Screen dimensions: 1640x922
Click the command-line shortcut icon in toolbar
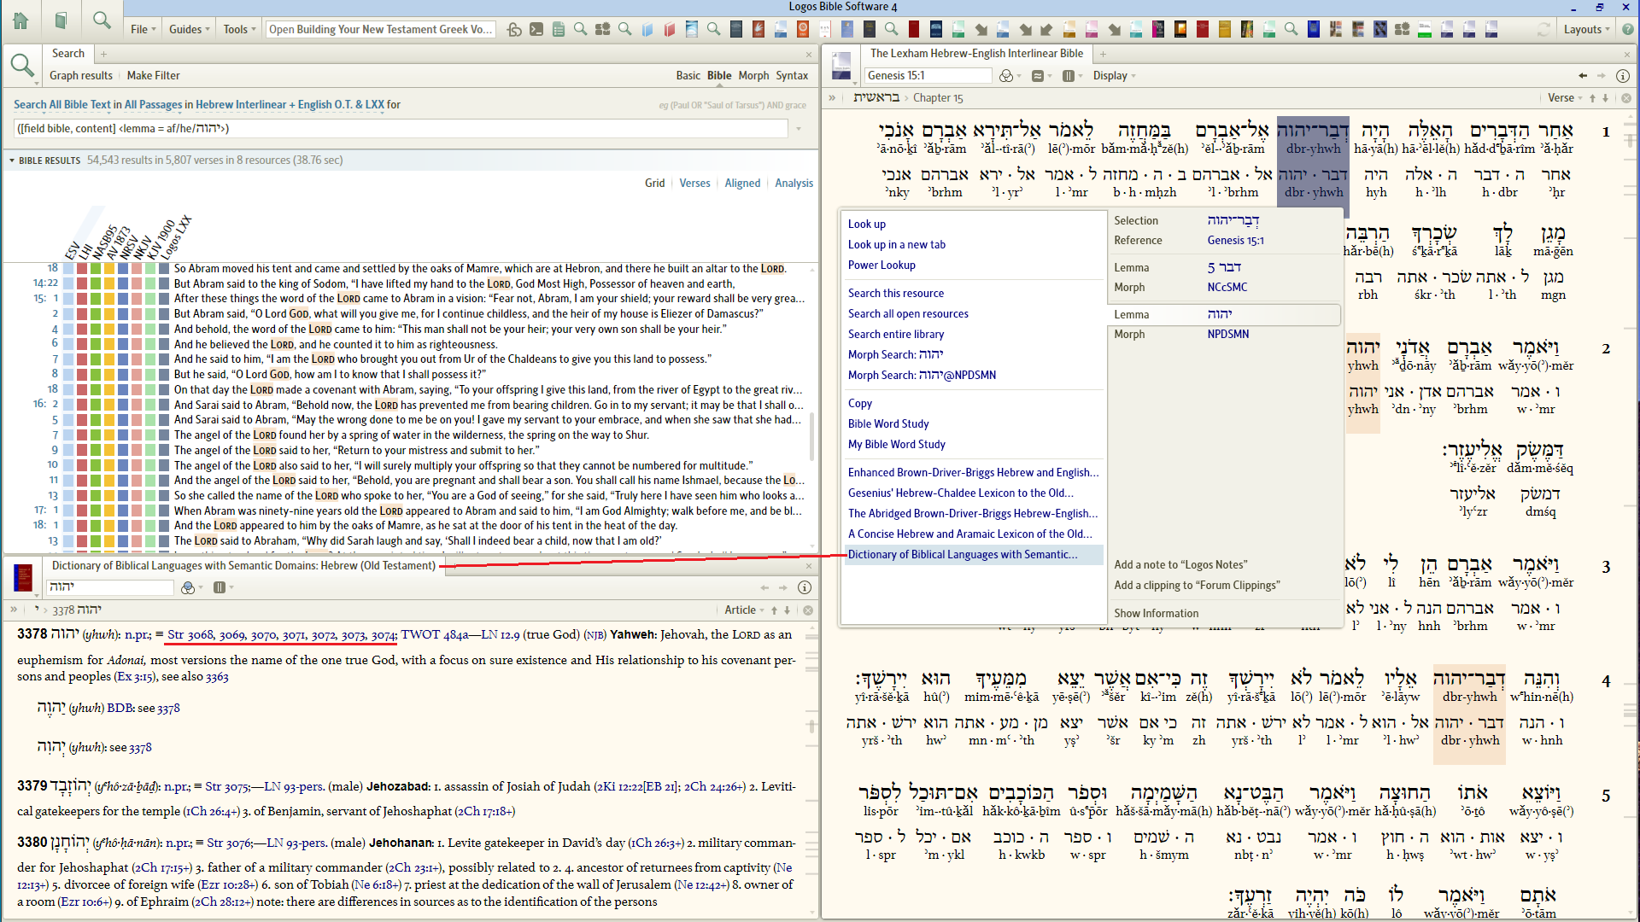tap(536, 29)
